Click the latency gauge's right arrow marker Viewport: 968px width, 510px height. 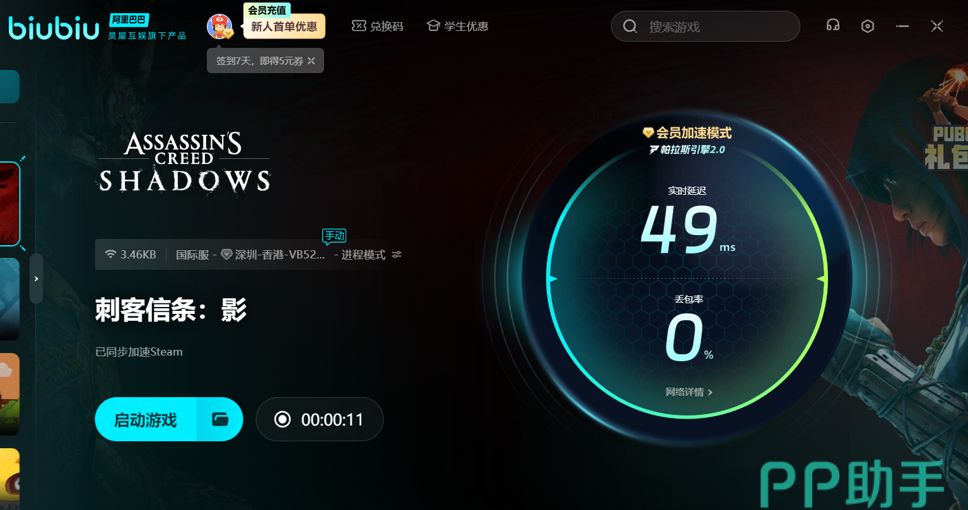[821, 279]
